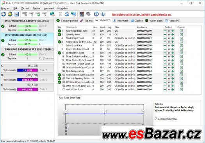Screen dimensions: 205x143
Task: Click green status icon for Samsung SSD disk
Action: pos(3,55)
